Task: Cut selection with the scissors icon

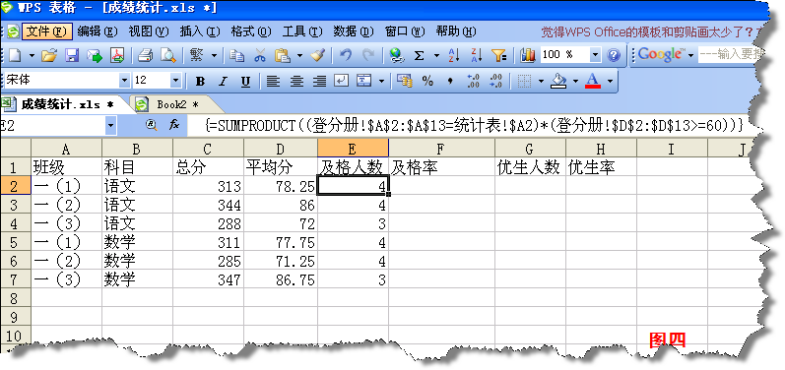Action: point(259,55)
